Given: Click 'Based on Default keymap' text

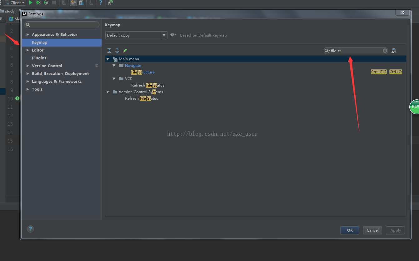Looking at the screenshot, I should click(x=203, y=35).
